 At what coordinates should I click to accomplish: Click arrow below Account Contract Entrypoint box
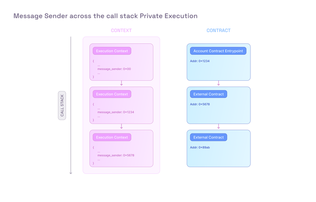[x=218, y=83]
